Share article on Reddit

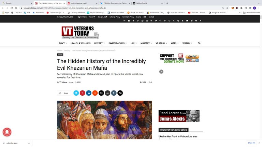[95, 93]
